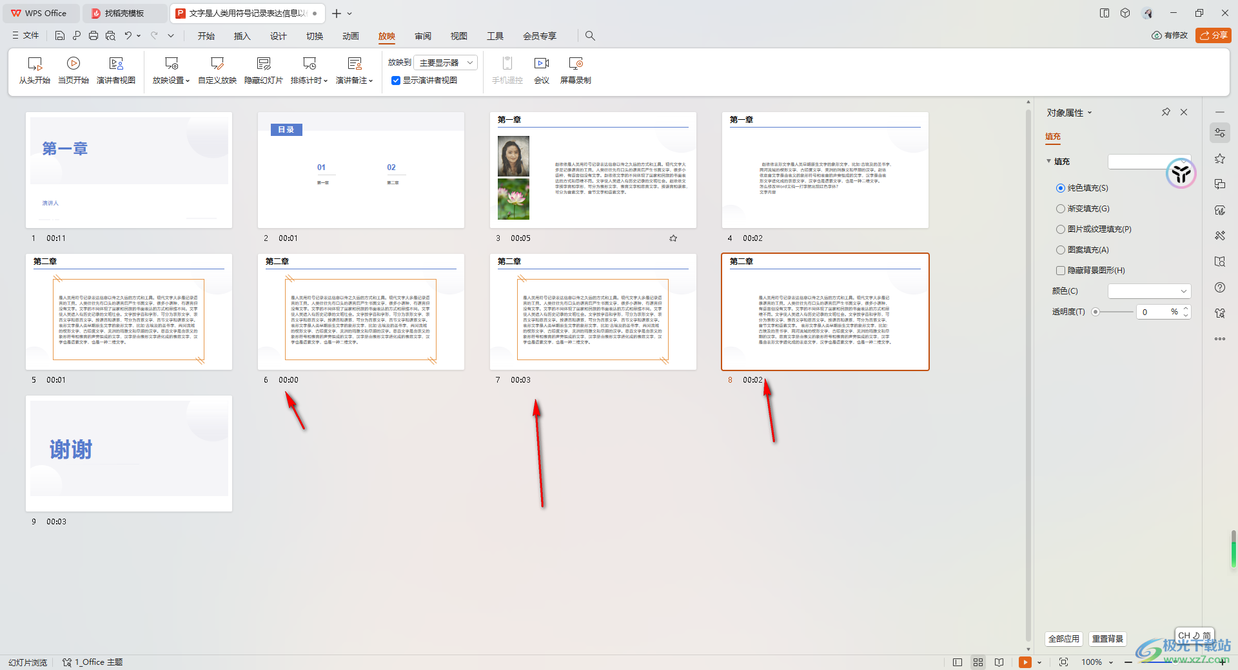This screenshot has width=1238, height=670.
Task: Pin the object properties panel
Action: (1166, 112)
